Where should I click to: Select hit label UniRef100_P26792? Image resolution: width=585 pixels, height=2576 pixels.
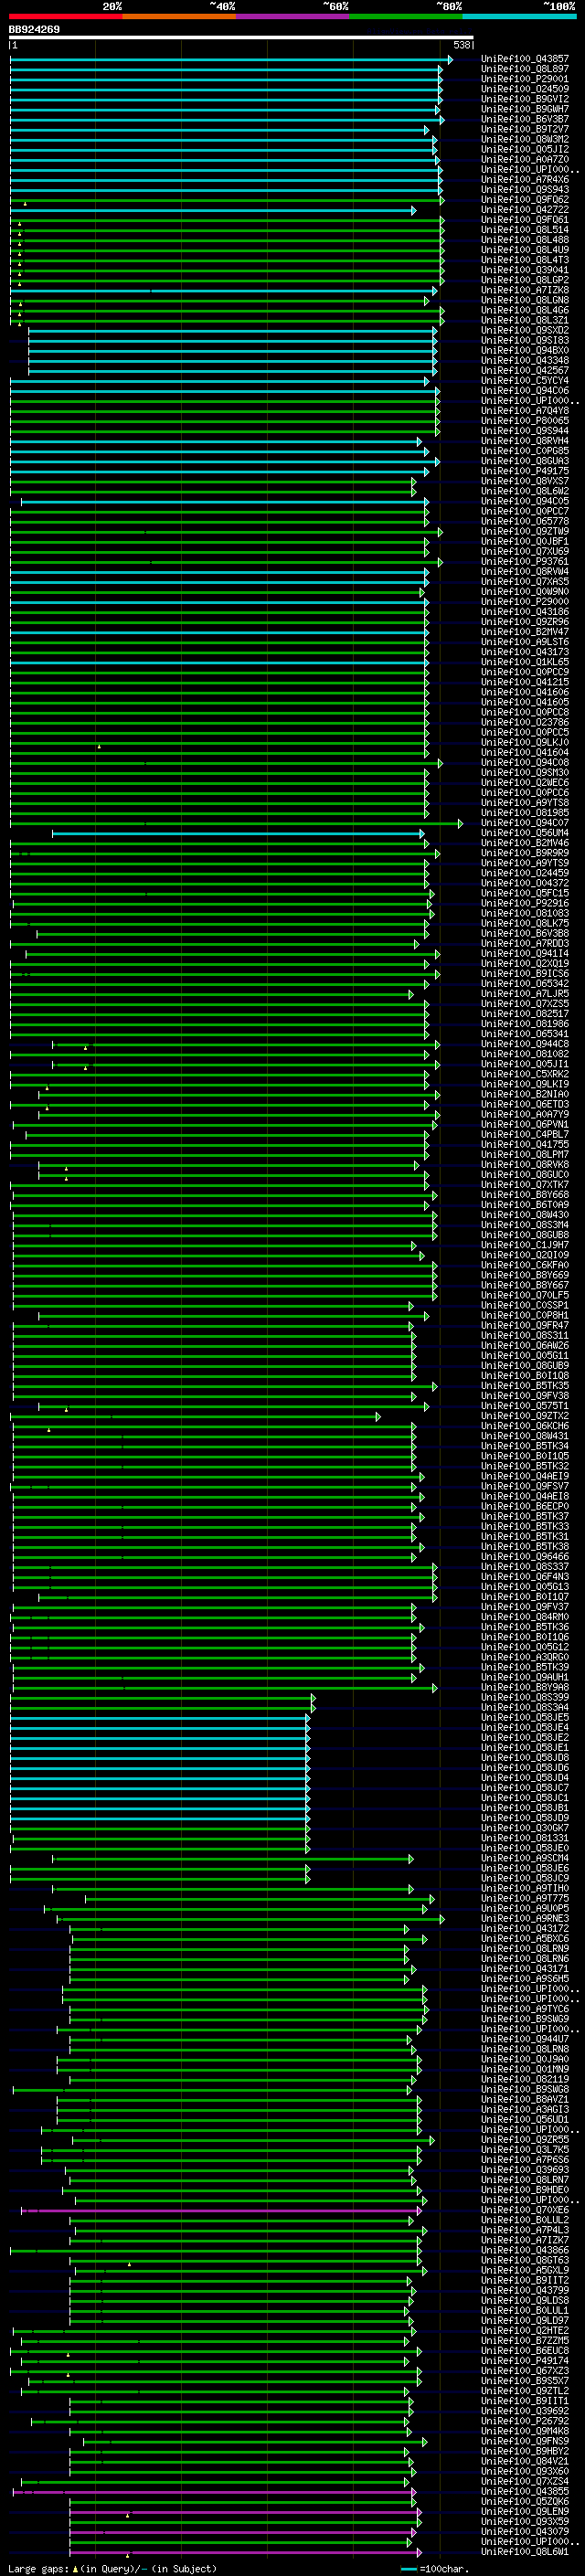coord(524,2421)
